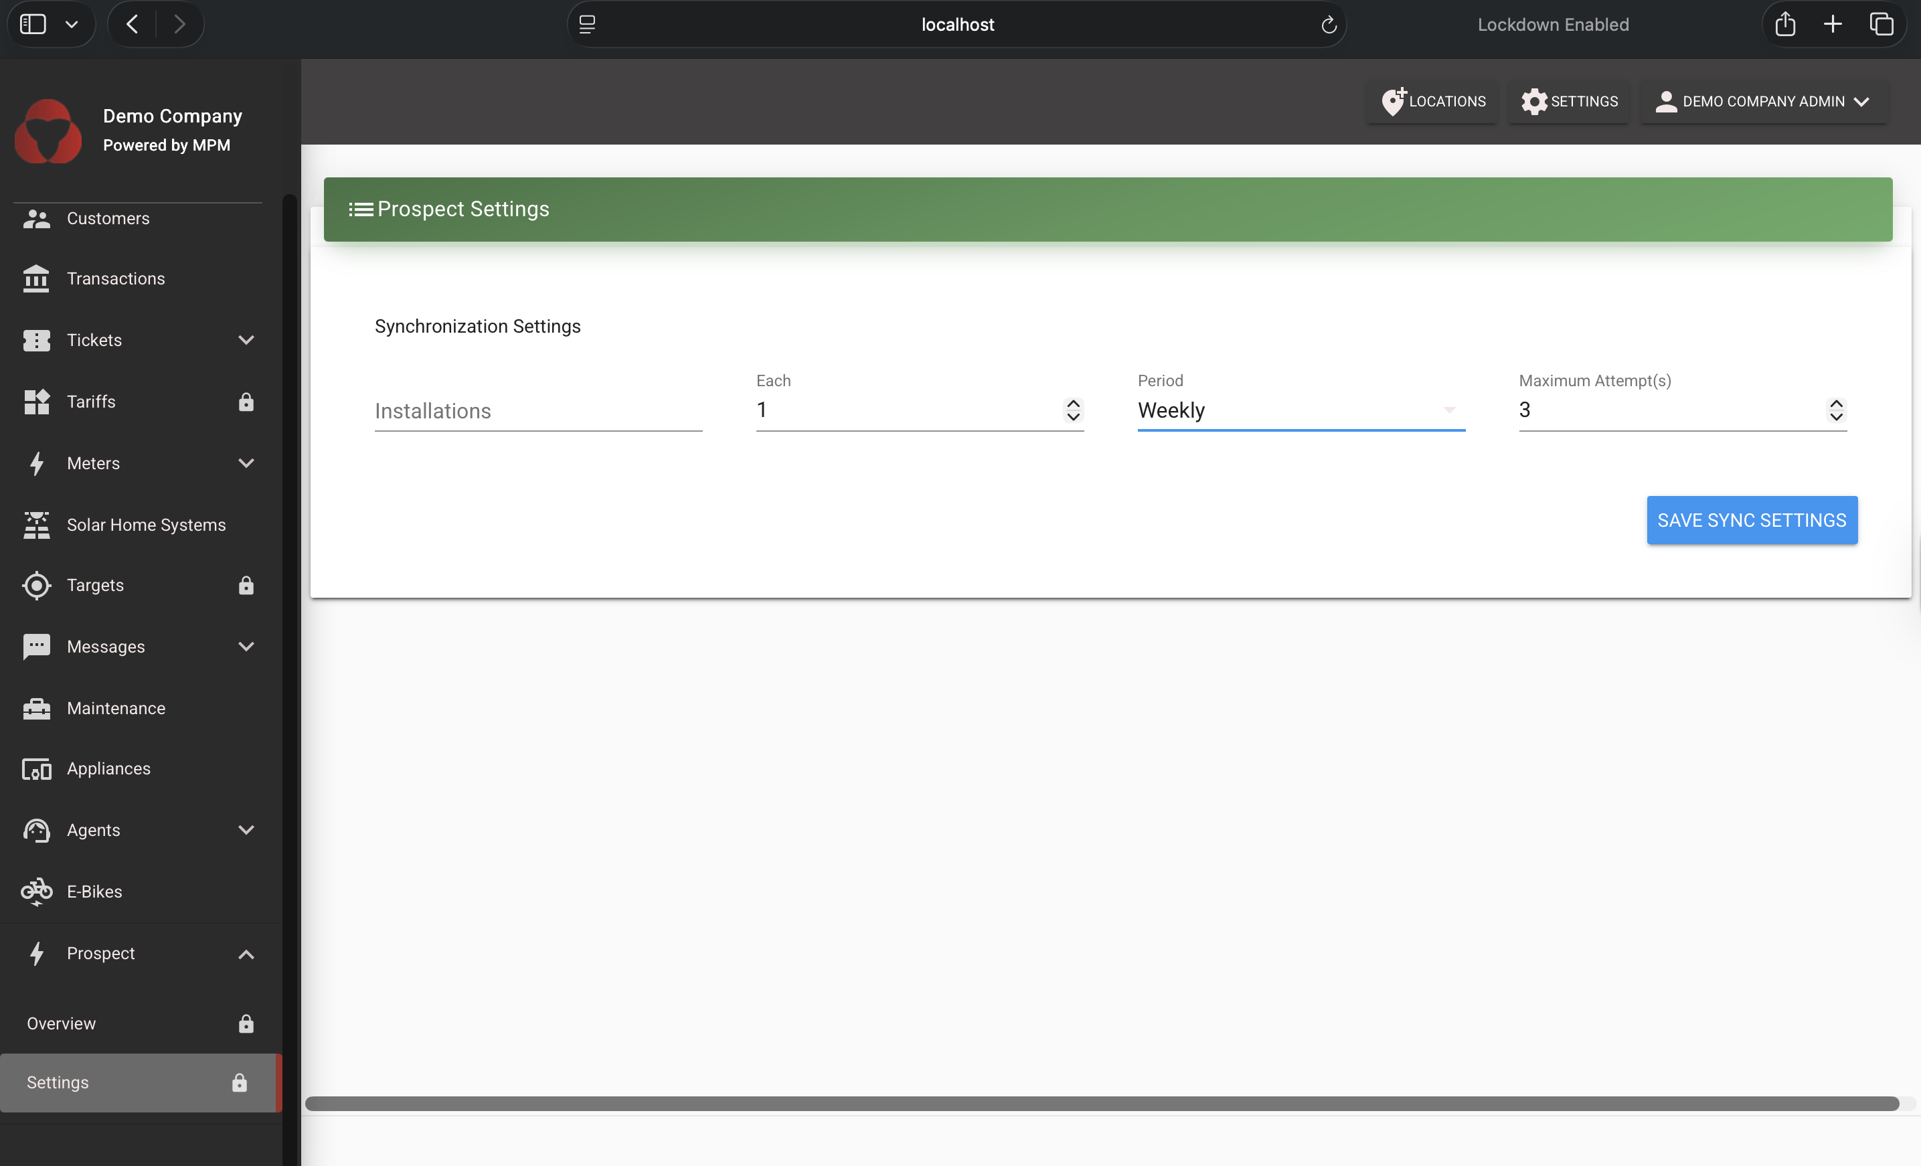
Task: Click the SAVE SYNC SETTINGS button
Action: point(1752,520)
